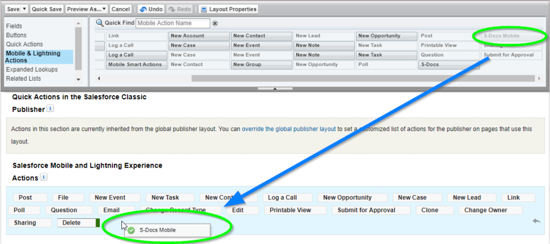The image size is (550, 244).
Task: Click the category list scroll down arrow
Action: (78, 80)
